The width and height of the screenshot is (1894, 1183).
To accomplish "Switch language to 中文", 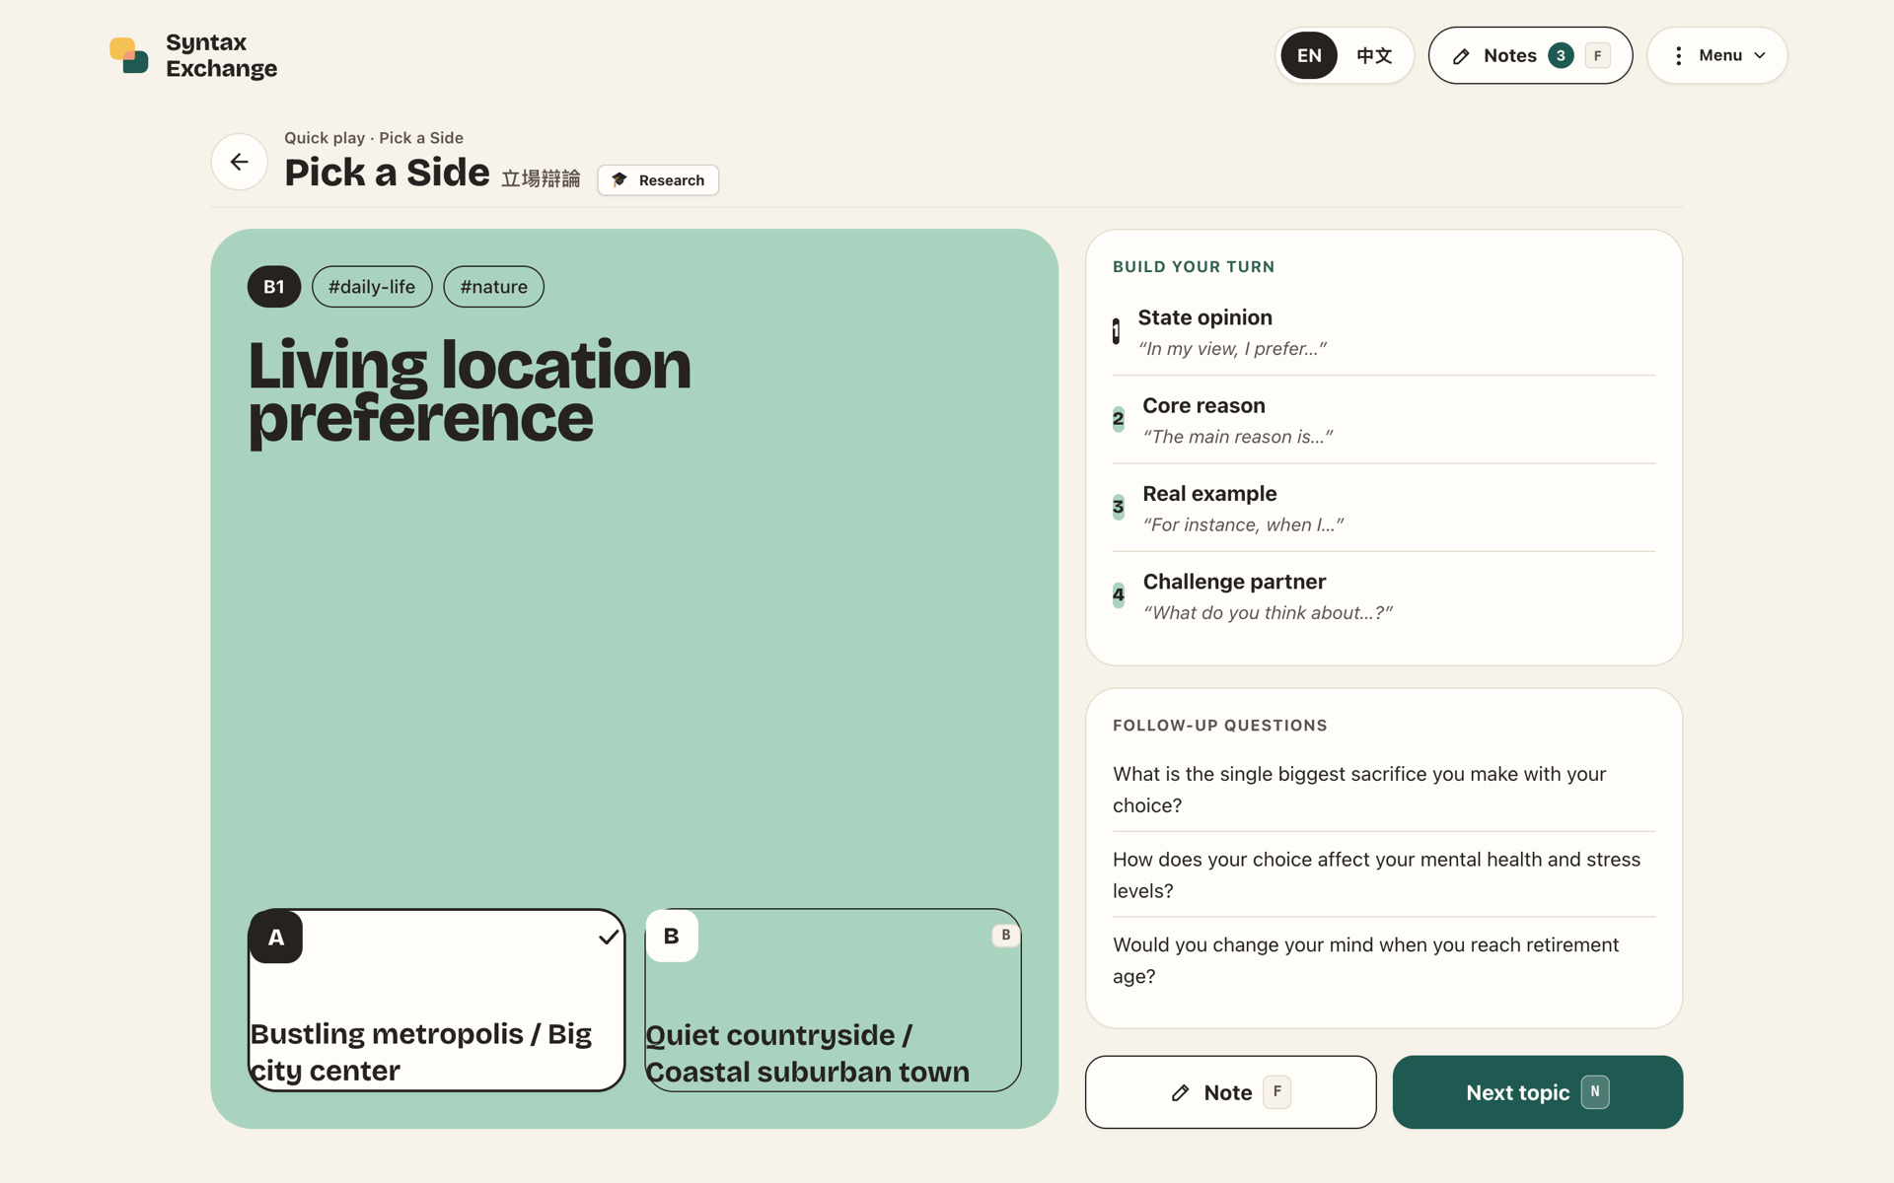I will pyautogui.click(x=1374, y=55).
